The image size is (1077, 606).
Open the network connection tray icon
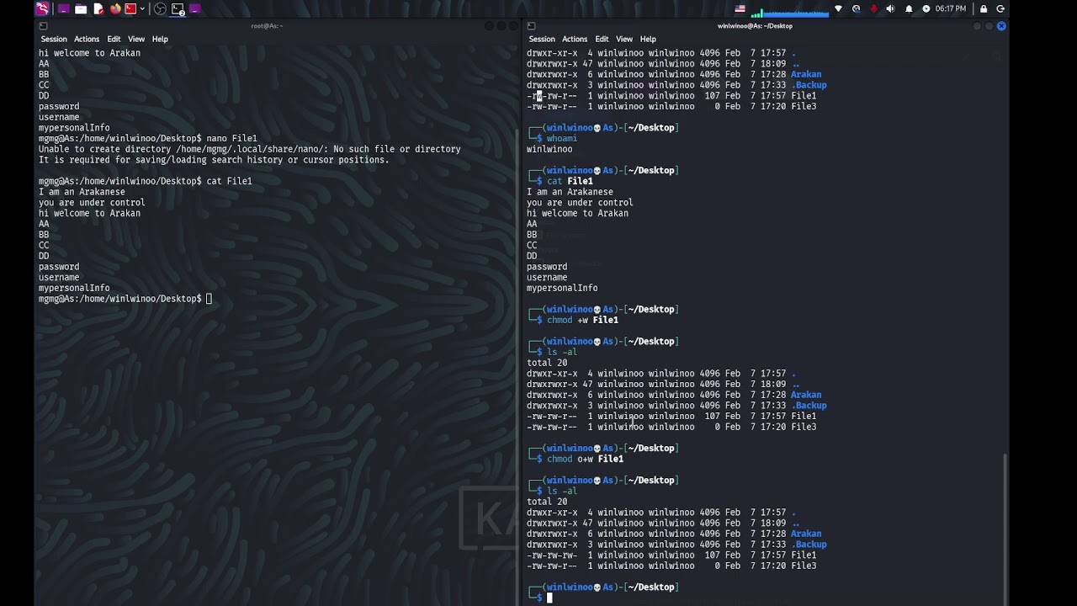838,8
